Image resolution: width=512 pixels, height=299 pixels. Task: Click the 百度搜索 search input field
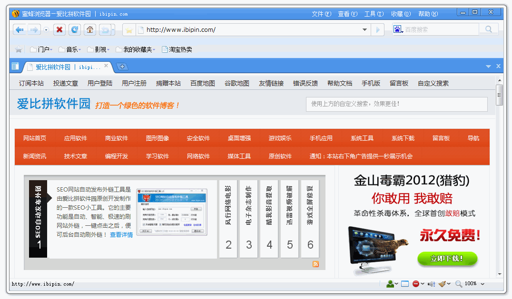coord(441,29)
